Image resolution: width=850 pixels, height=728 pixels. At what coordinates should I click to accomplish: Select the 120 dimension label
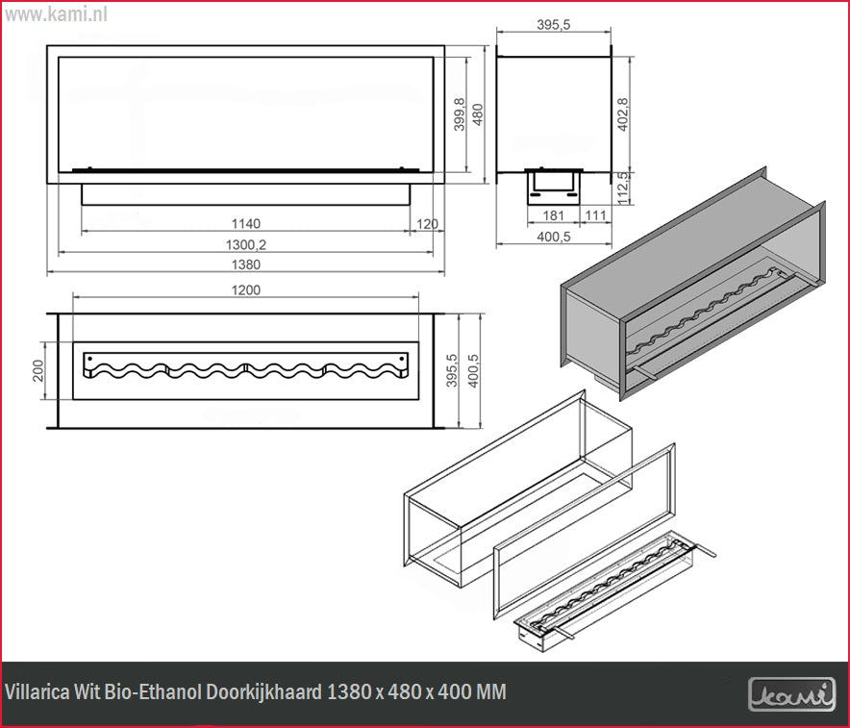(x=427, y=224)
